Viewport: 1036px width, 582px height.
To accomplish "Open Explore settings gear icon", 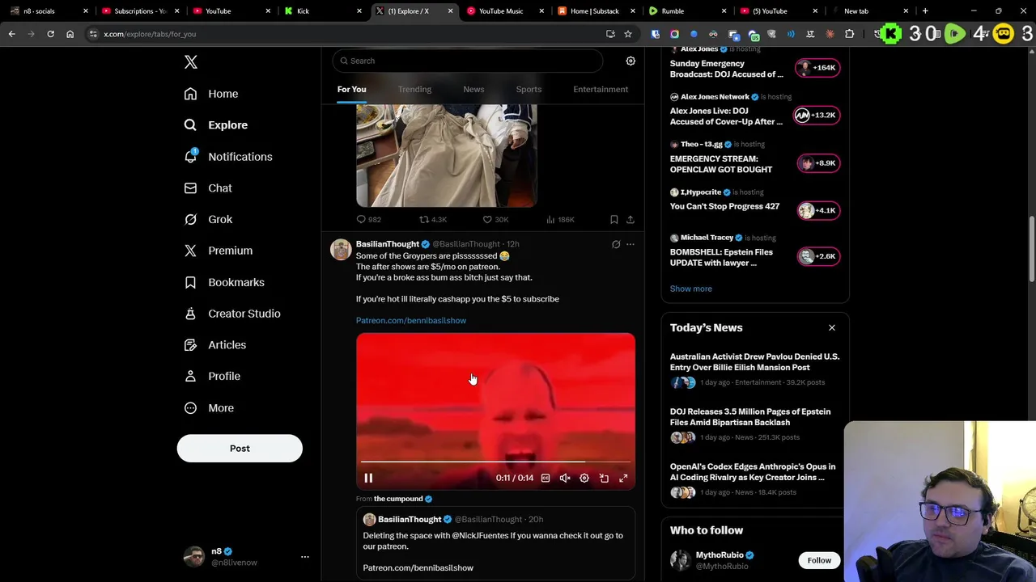I will point(631,61).
